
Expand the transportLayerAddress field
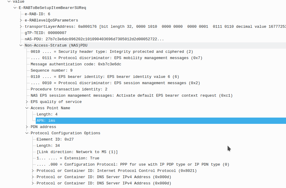click(x=21, y=26)
